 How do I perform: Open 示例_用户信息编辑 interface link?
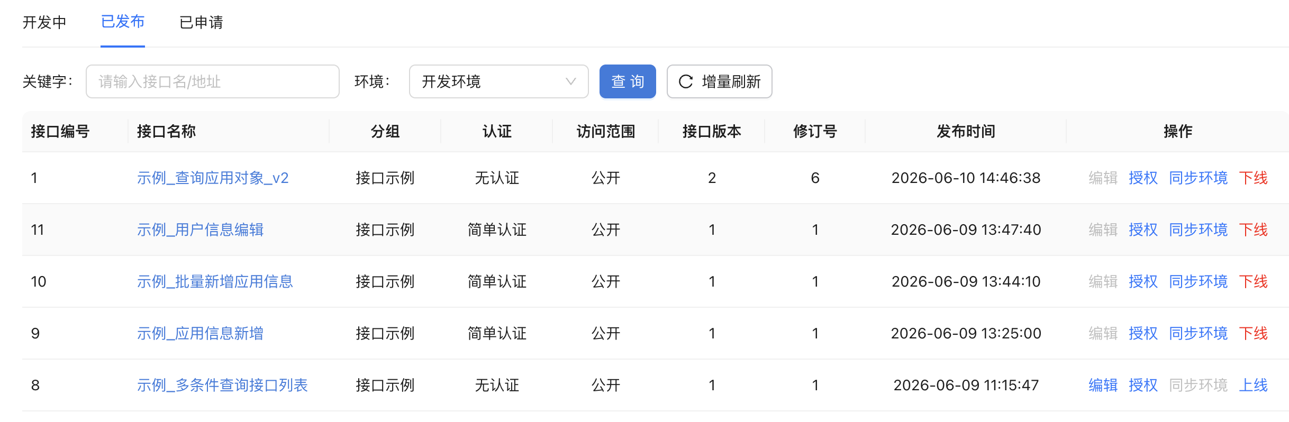pyautogui.click(x=201, y=230)
